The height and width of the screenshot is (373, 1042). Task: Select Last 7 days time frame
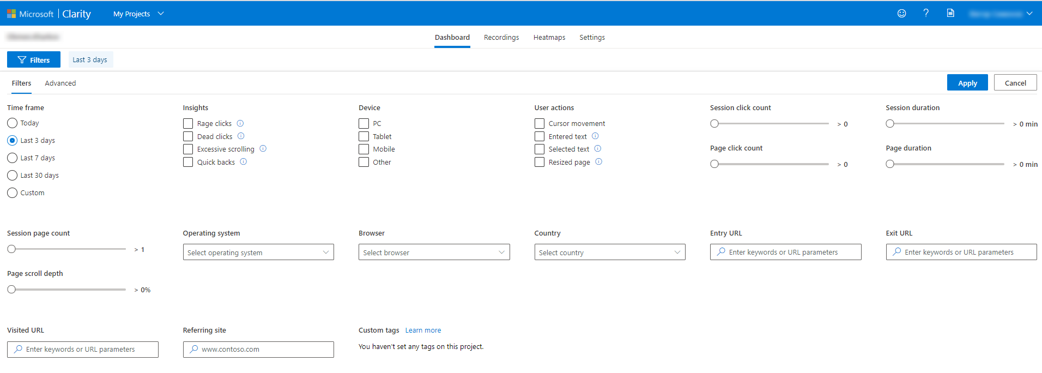click(12, 158)
